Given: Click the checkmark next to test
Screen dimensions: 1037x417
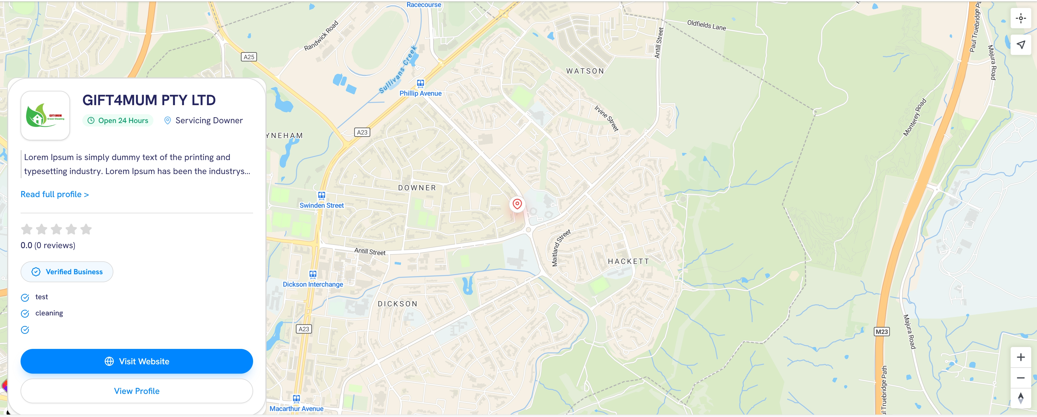Looking at the screenshot, I should click(x=25, y=298).
